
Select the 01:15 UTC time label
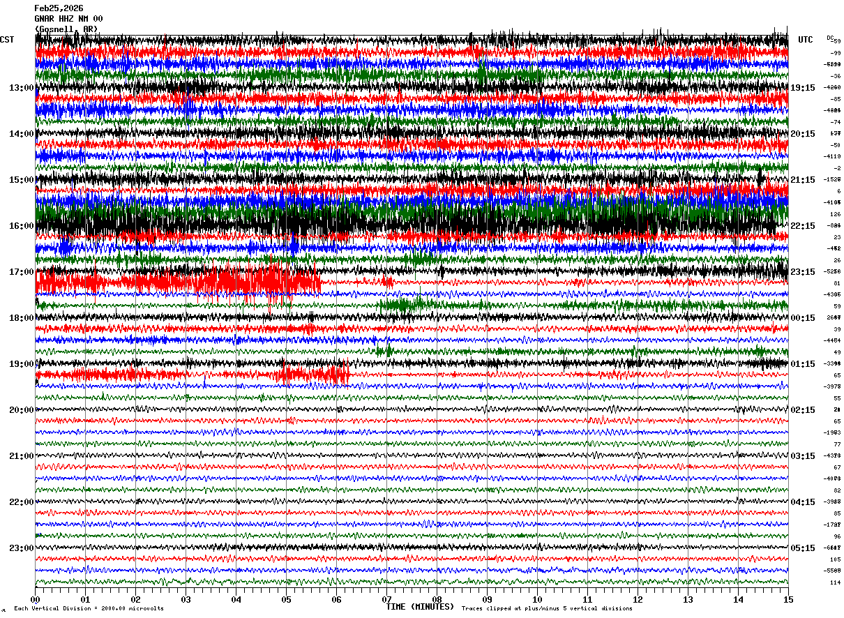pos(803,364)
